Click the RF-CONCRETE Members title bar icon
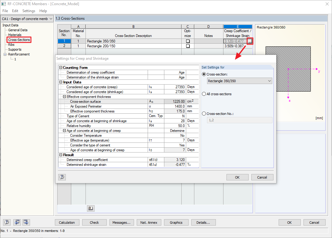The image size is (332, 238). pos(3,4)
